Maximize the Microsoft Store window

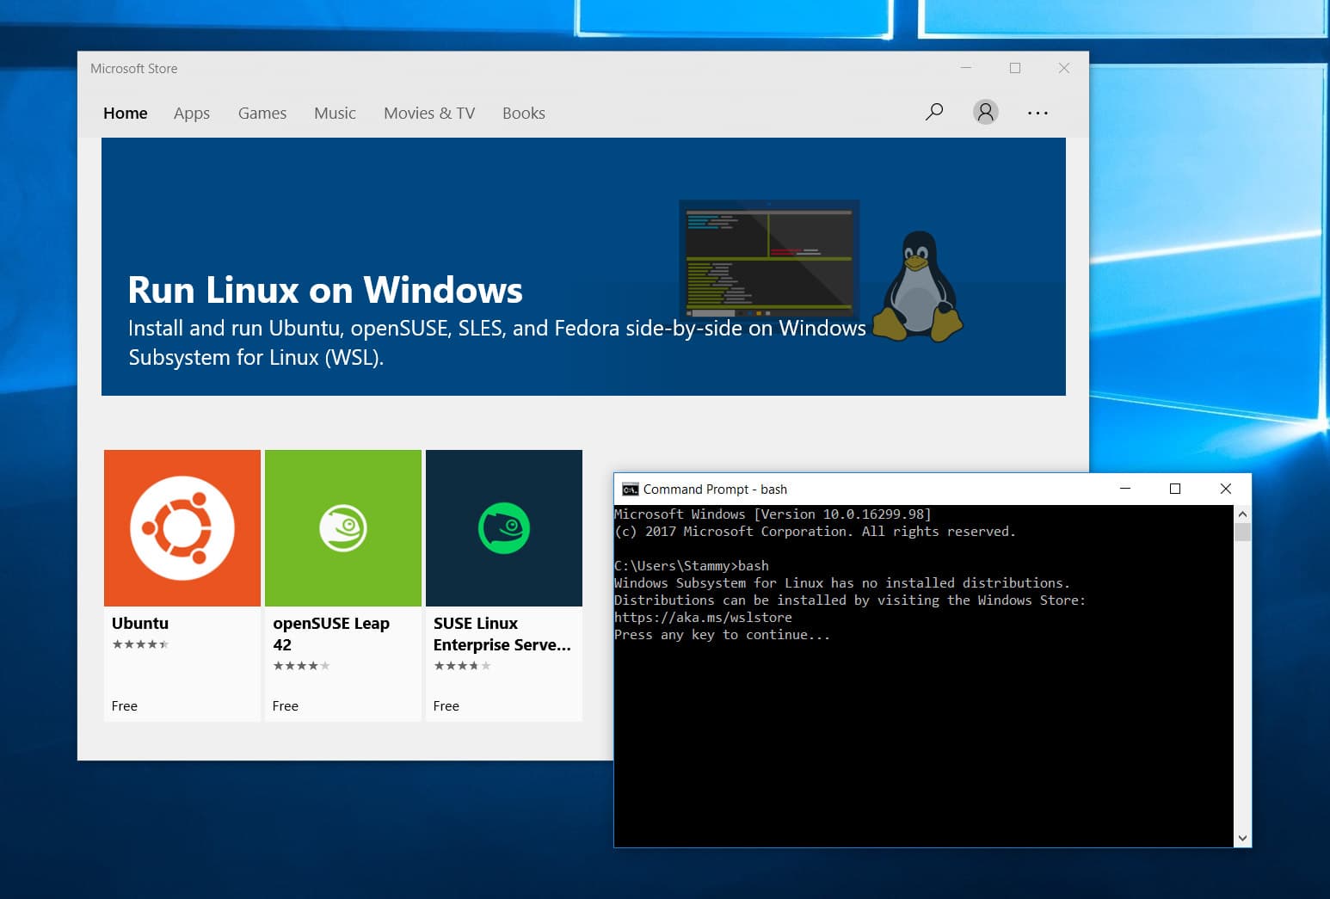pos(1015,68)
